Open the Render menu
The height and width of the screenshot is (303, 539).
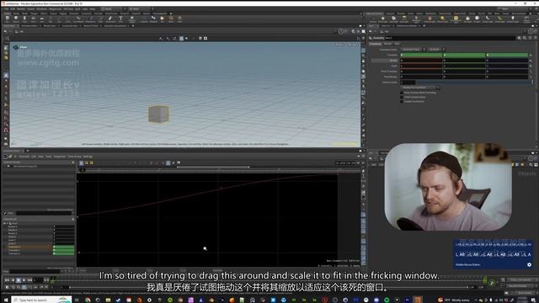(21, 9)
